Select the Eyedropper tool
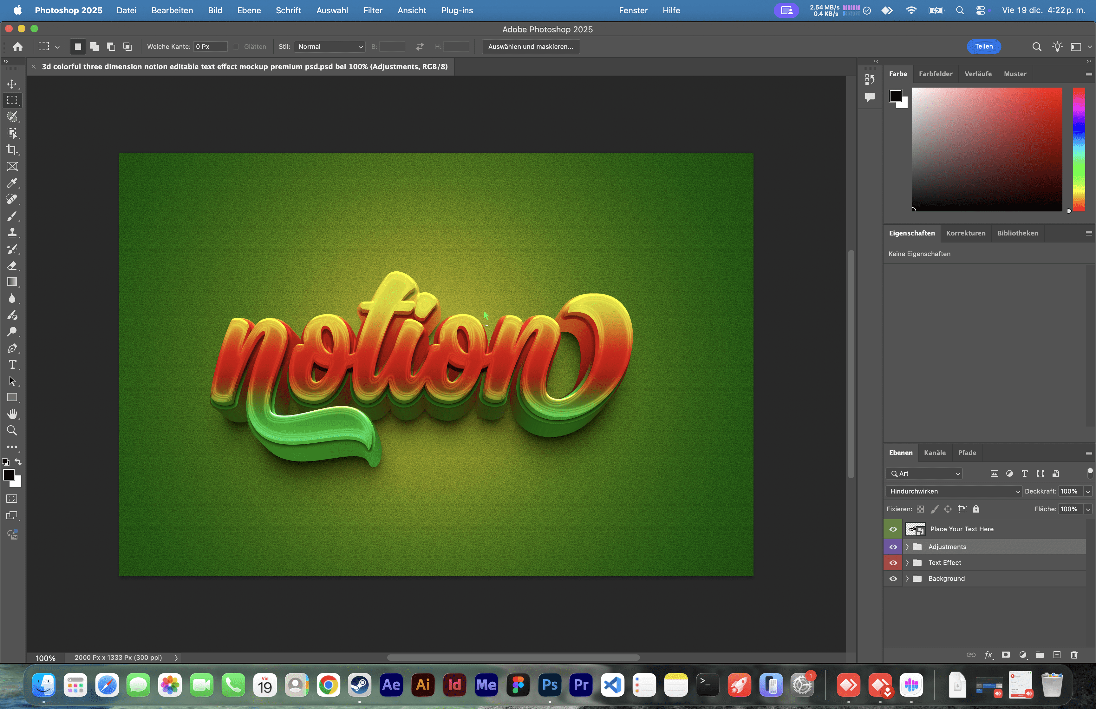The height and width of the screenshot is (709, 1096). click(x=12, y=183)
